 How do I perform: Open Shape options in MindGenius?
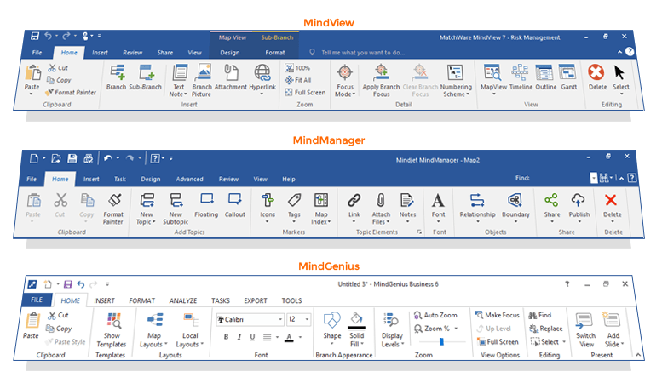(331, 329)
